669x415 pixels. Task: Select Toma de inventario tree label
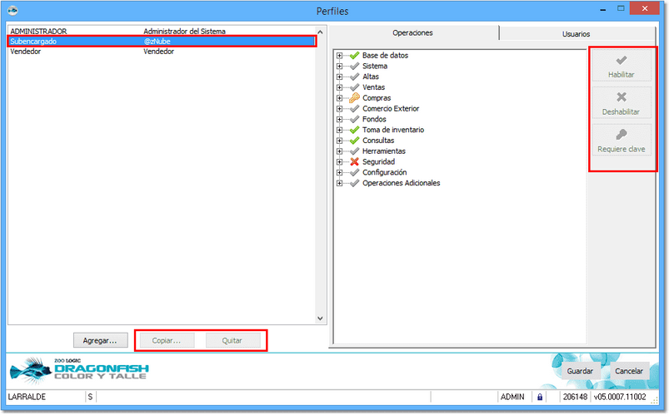pyautogui.click(x=393, y=130)
